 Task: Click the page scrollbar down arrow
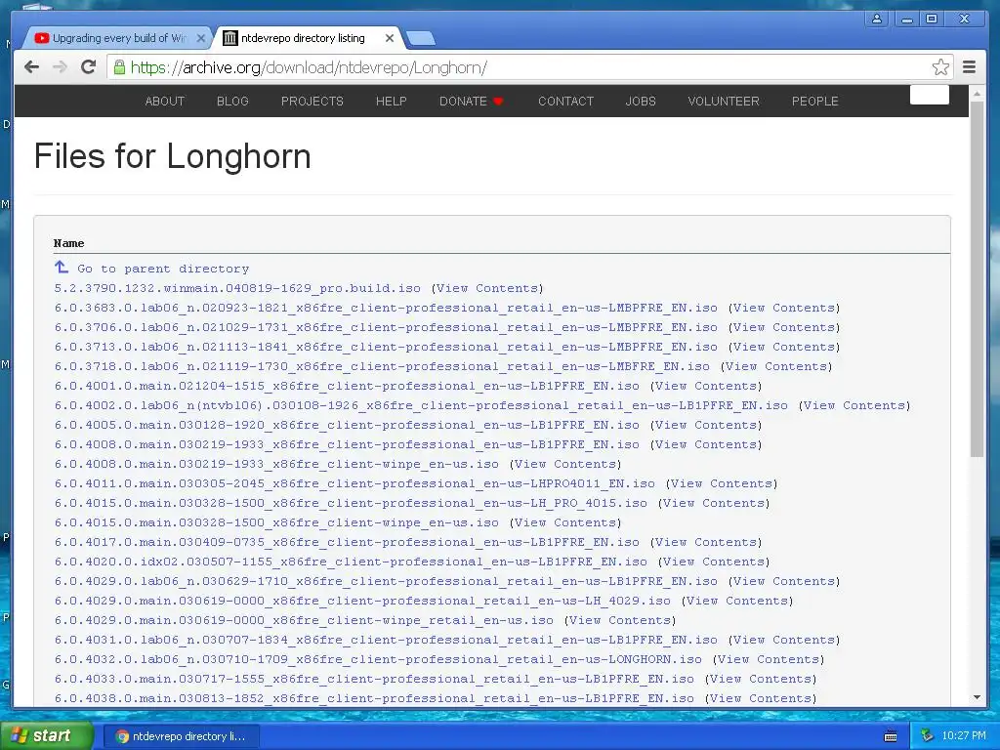977,697
